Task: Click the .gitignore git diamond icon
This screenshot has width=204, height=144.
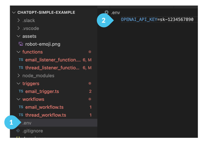Action: click(x=18, y=131)
